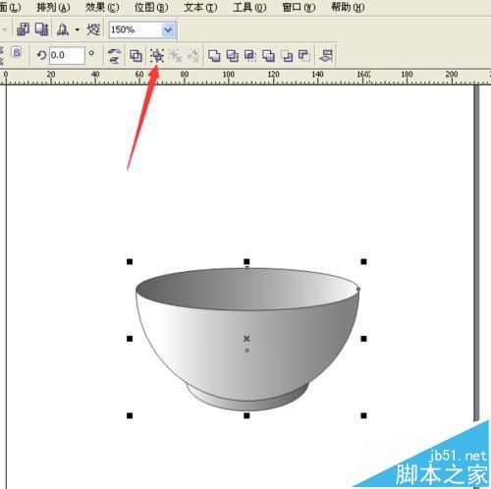This screenshot has height=489, width=491.
Task: Click the icon left of the zoom box
Action: 93,29
